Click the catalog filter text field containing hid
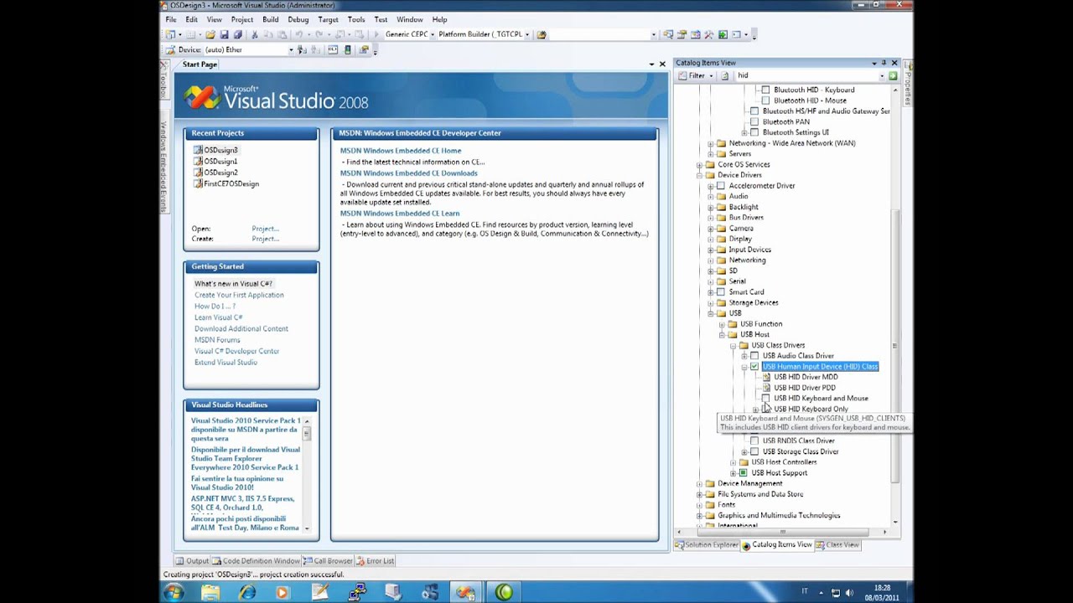 806,75
